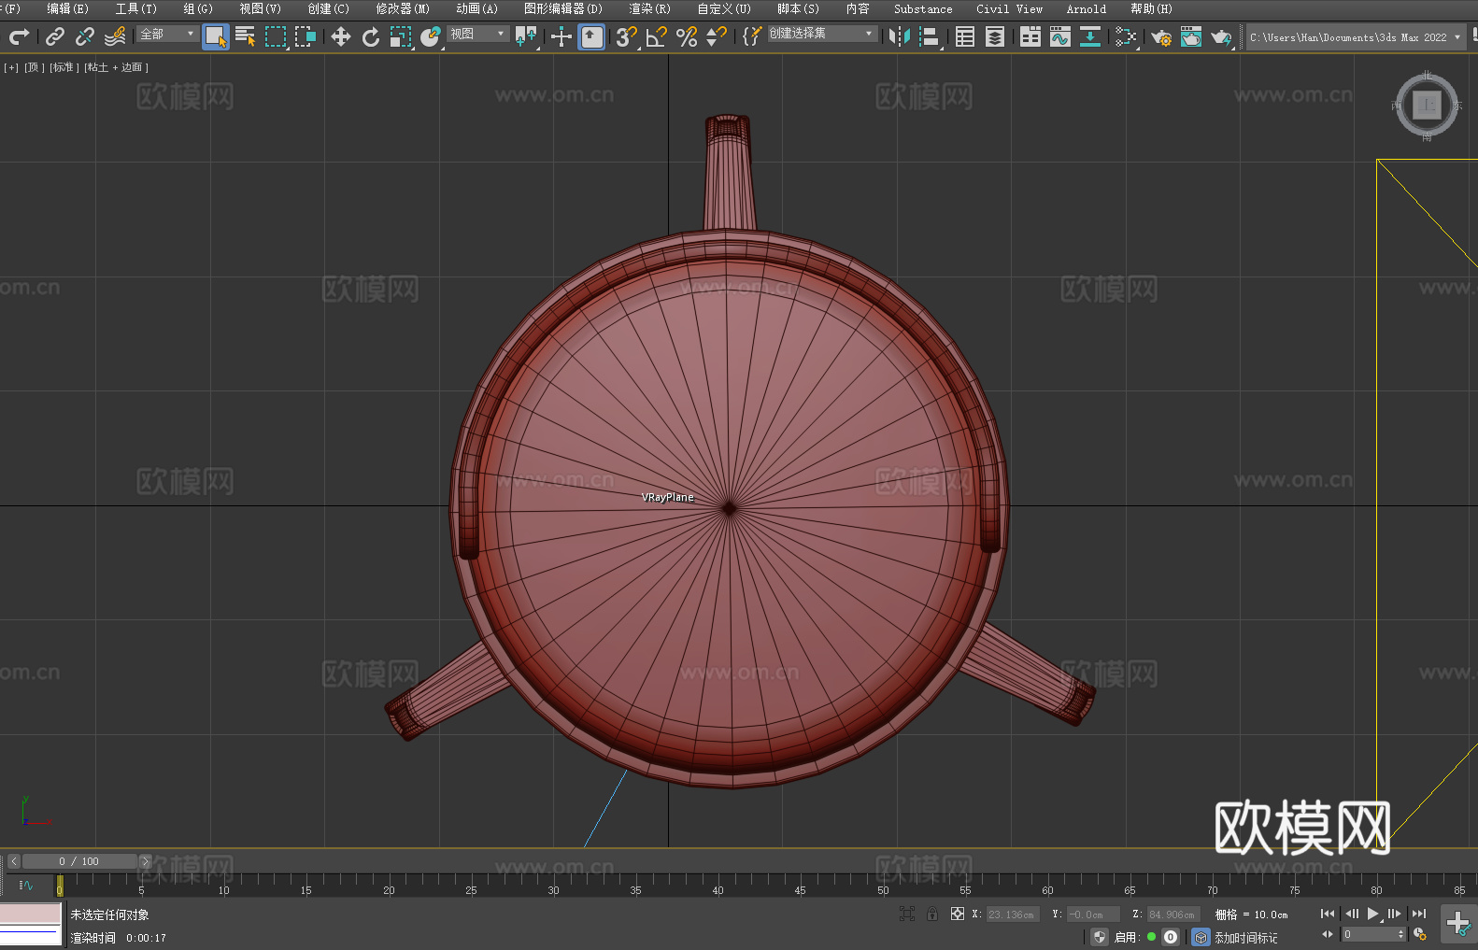Click the viewport [粘土 + 边面] shading label
Viewport: 1478px width, 950px height.
[x=116, y=67]
